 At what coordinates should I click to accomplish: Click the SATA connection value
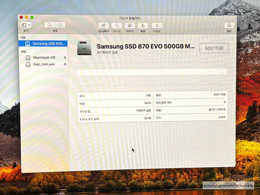click(148, 103)
